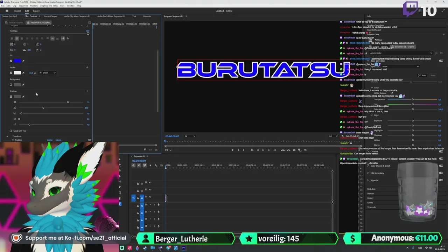Image resolution: width=448 pixels, height=252 pixels.
Task: Click the Fill color eyedropper
Action: pos(23,61)
